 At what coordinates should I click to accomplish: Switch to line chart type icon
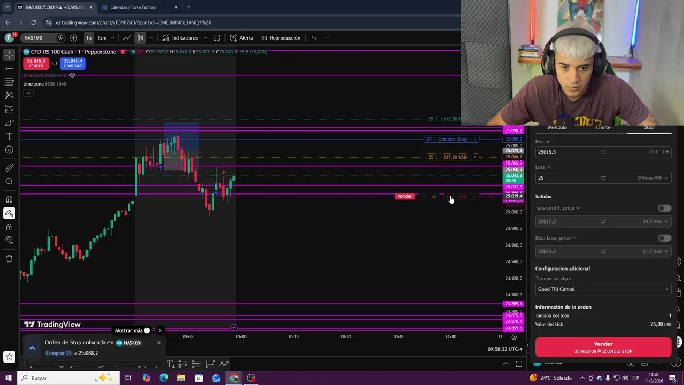[x=127, y=38]
